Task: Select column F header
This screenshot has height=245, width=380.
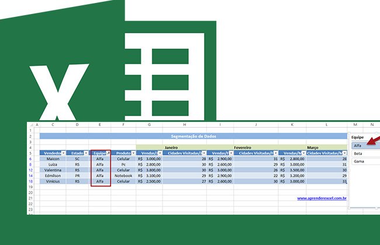Action: 123,125
